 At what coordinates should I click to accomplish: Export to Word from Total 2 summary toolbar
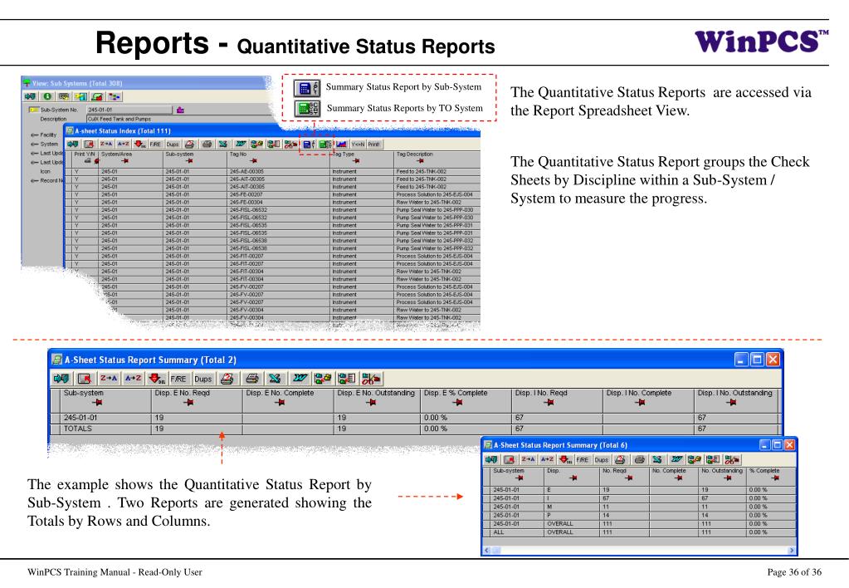click(299, 378)
